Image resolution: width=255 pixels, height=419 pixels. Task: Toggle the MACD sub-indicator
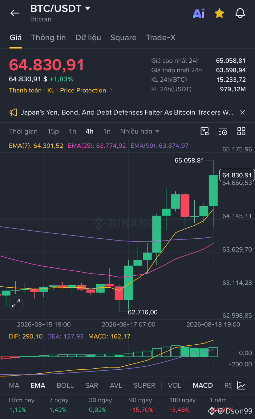click(x=203, y=385)
